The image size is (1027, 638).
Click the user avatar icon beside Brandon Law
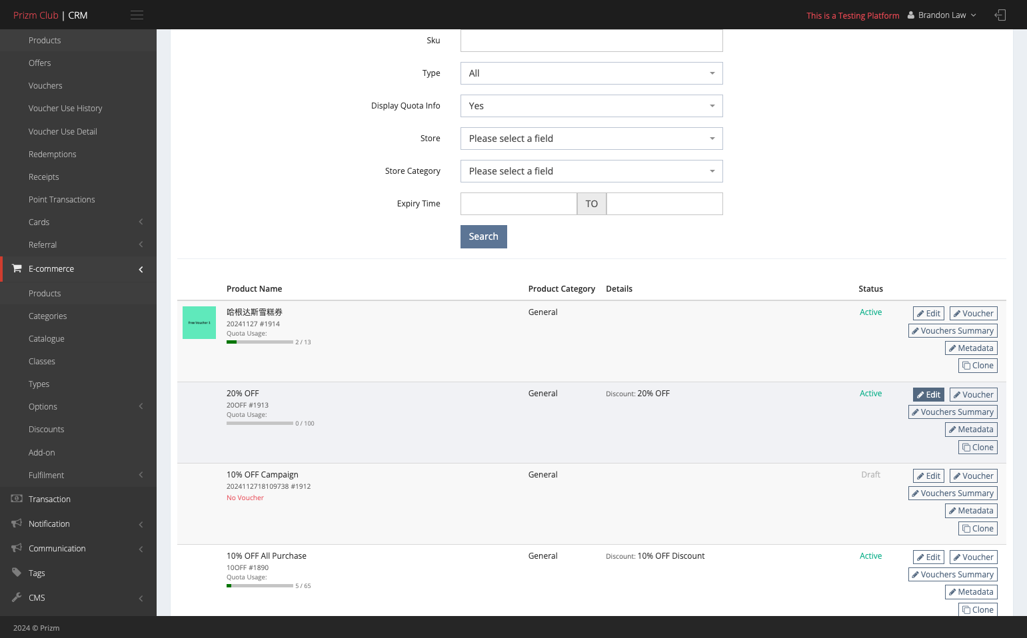[x=911, y=15]
